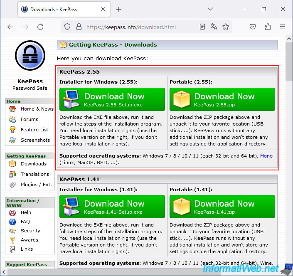Click the Forward navigation arrow

point(25,27)
